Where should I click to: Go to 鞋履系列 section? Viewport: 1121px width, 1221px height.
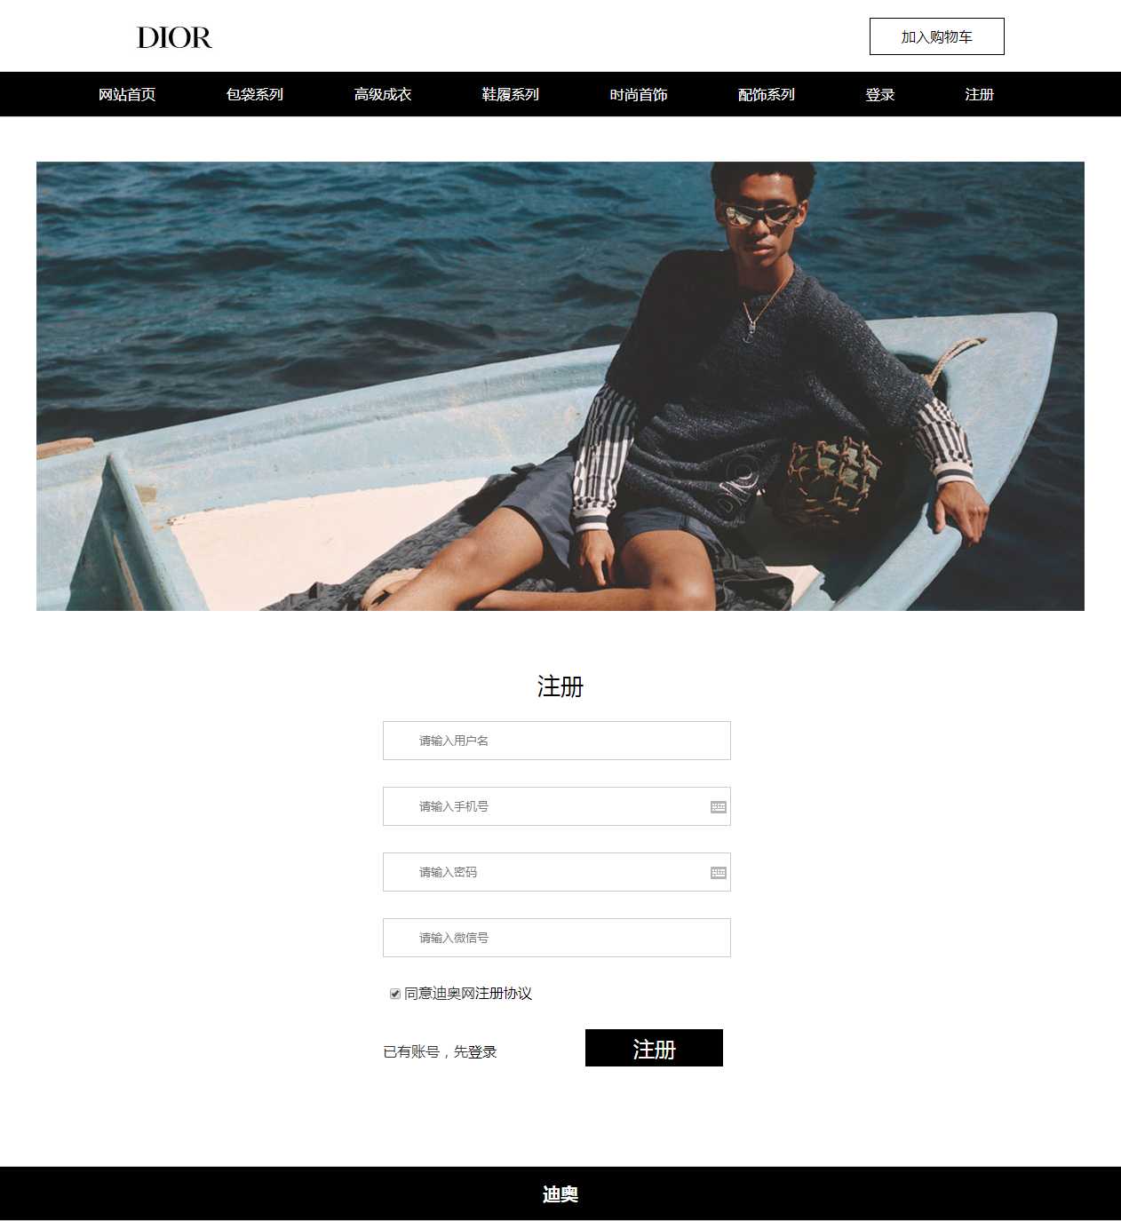pyautogui.click(x=511, y=94)
